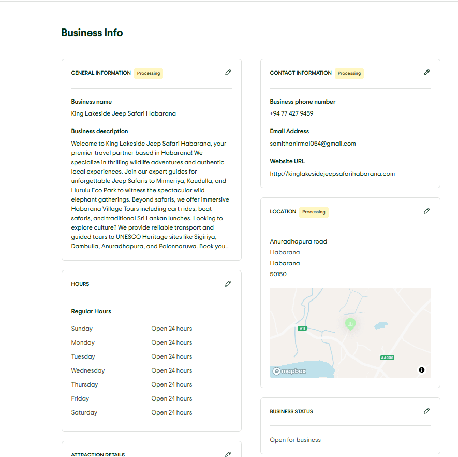Click the samithanirmal054@gmail.com email address
This screenshot has height=457, width=458.
point(313,144)
